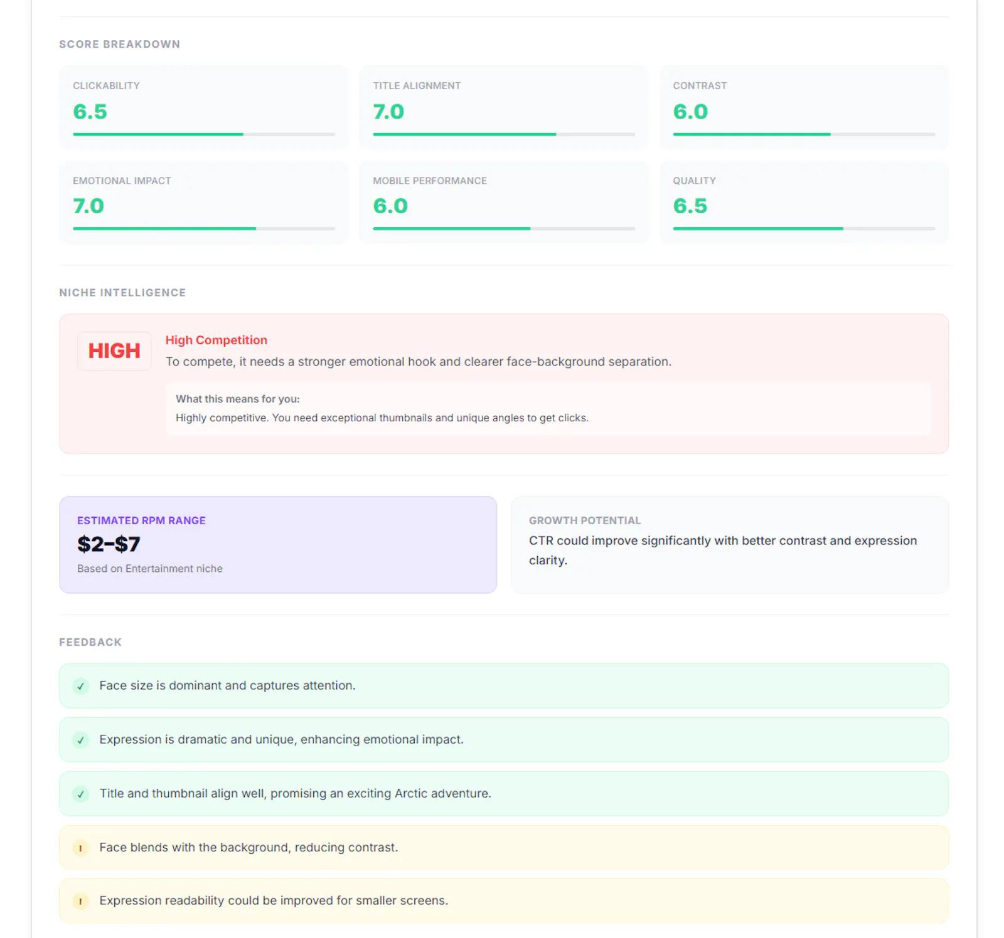Click the Title Alignment score progress bar
This screenshot has height=938, width=1004.
[504, 134]
